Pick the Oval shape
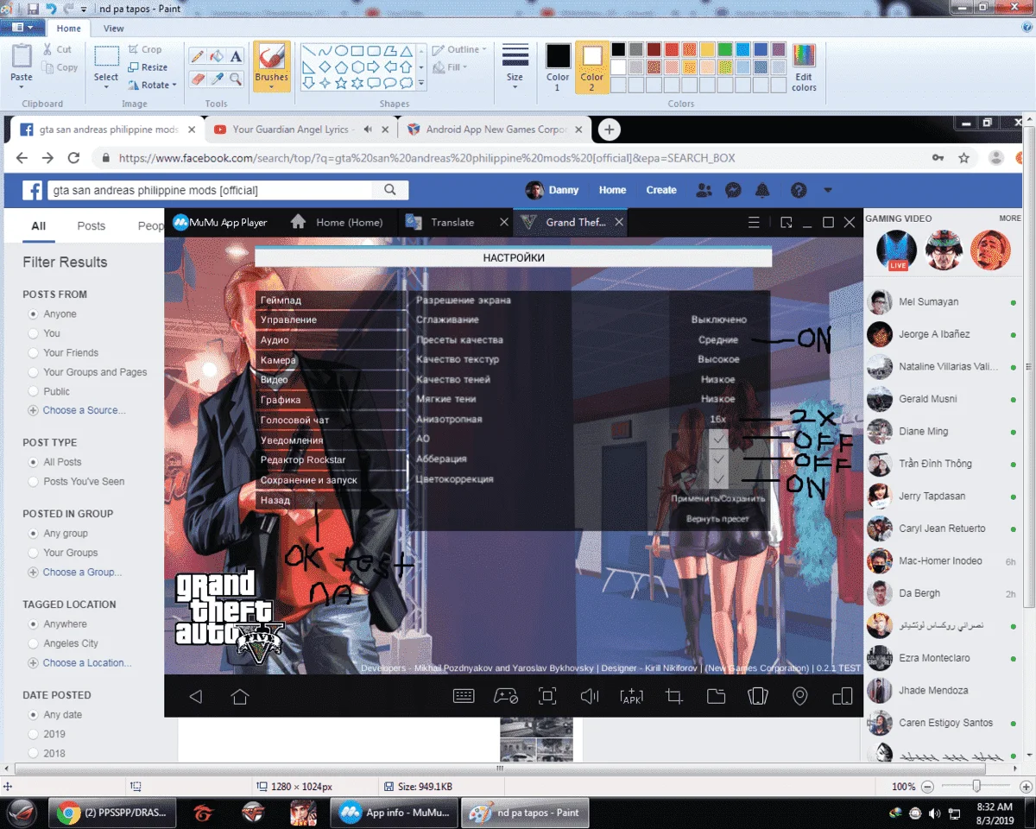This screenshot has width=1036, height=829. click(x=341, y=51)
